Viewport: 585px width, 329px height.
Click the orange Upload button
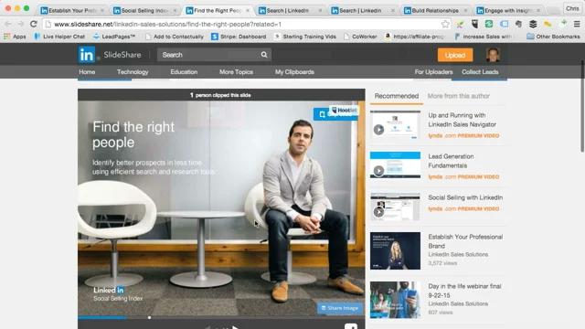coord(455,55)
